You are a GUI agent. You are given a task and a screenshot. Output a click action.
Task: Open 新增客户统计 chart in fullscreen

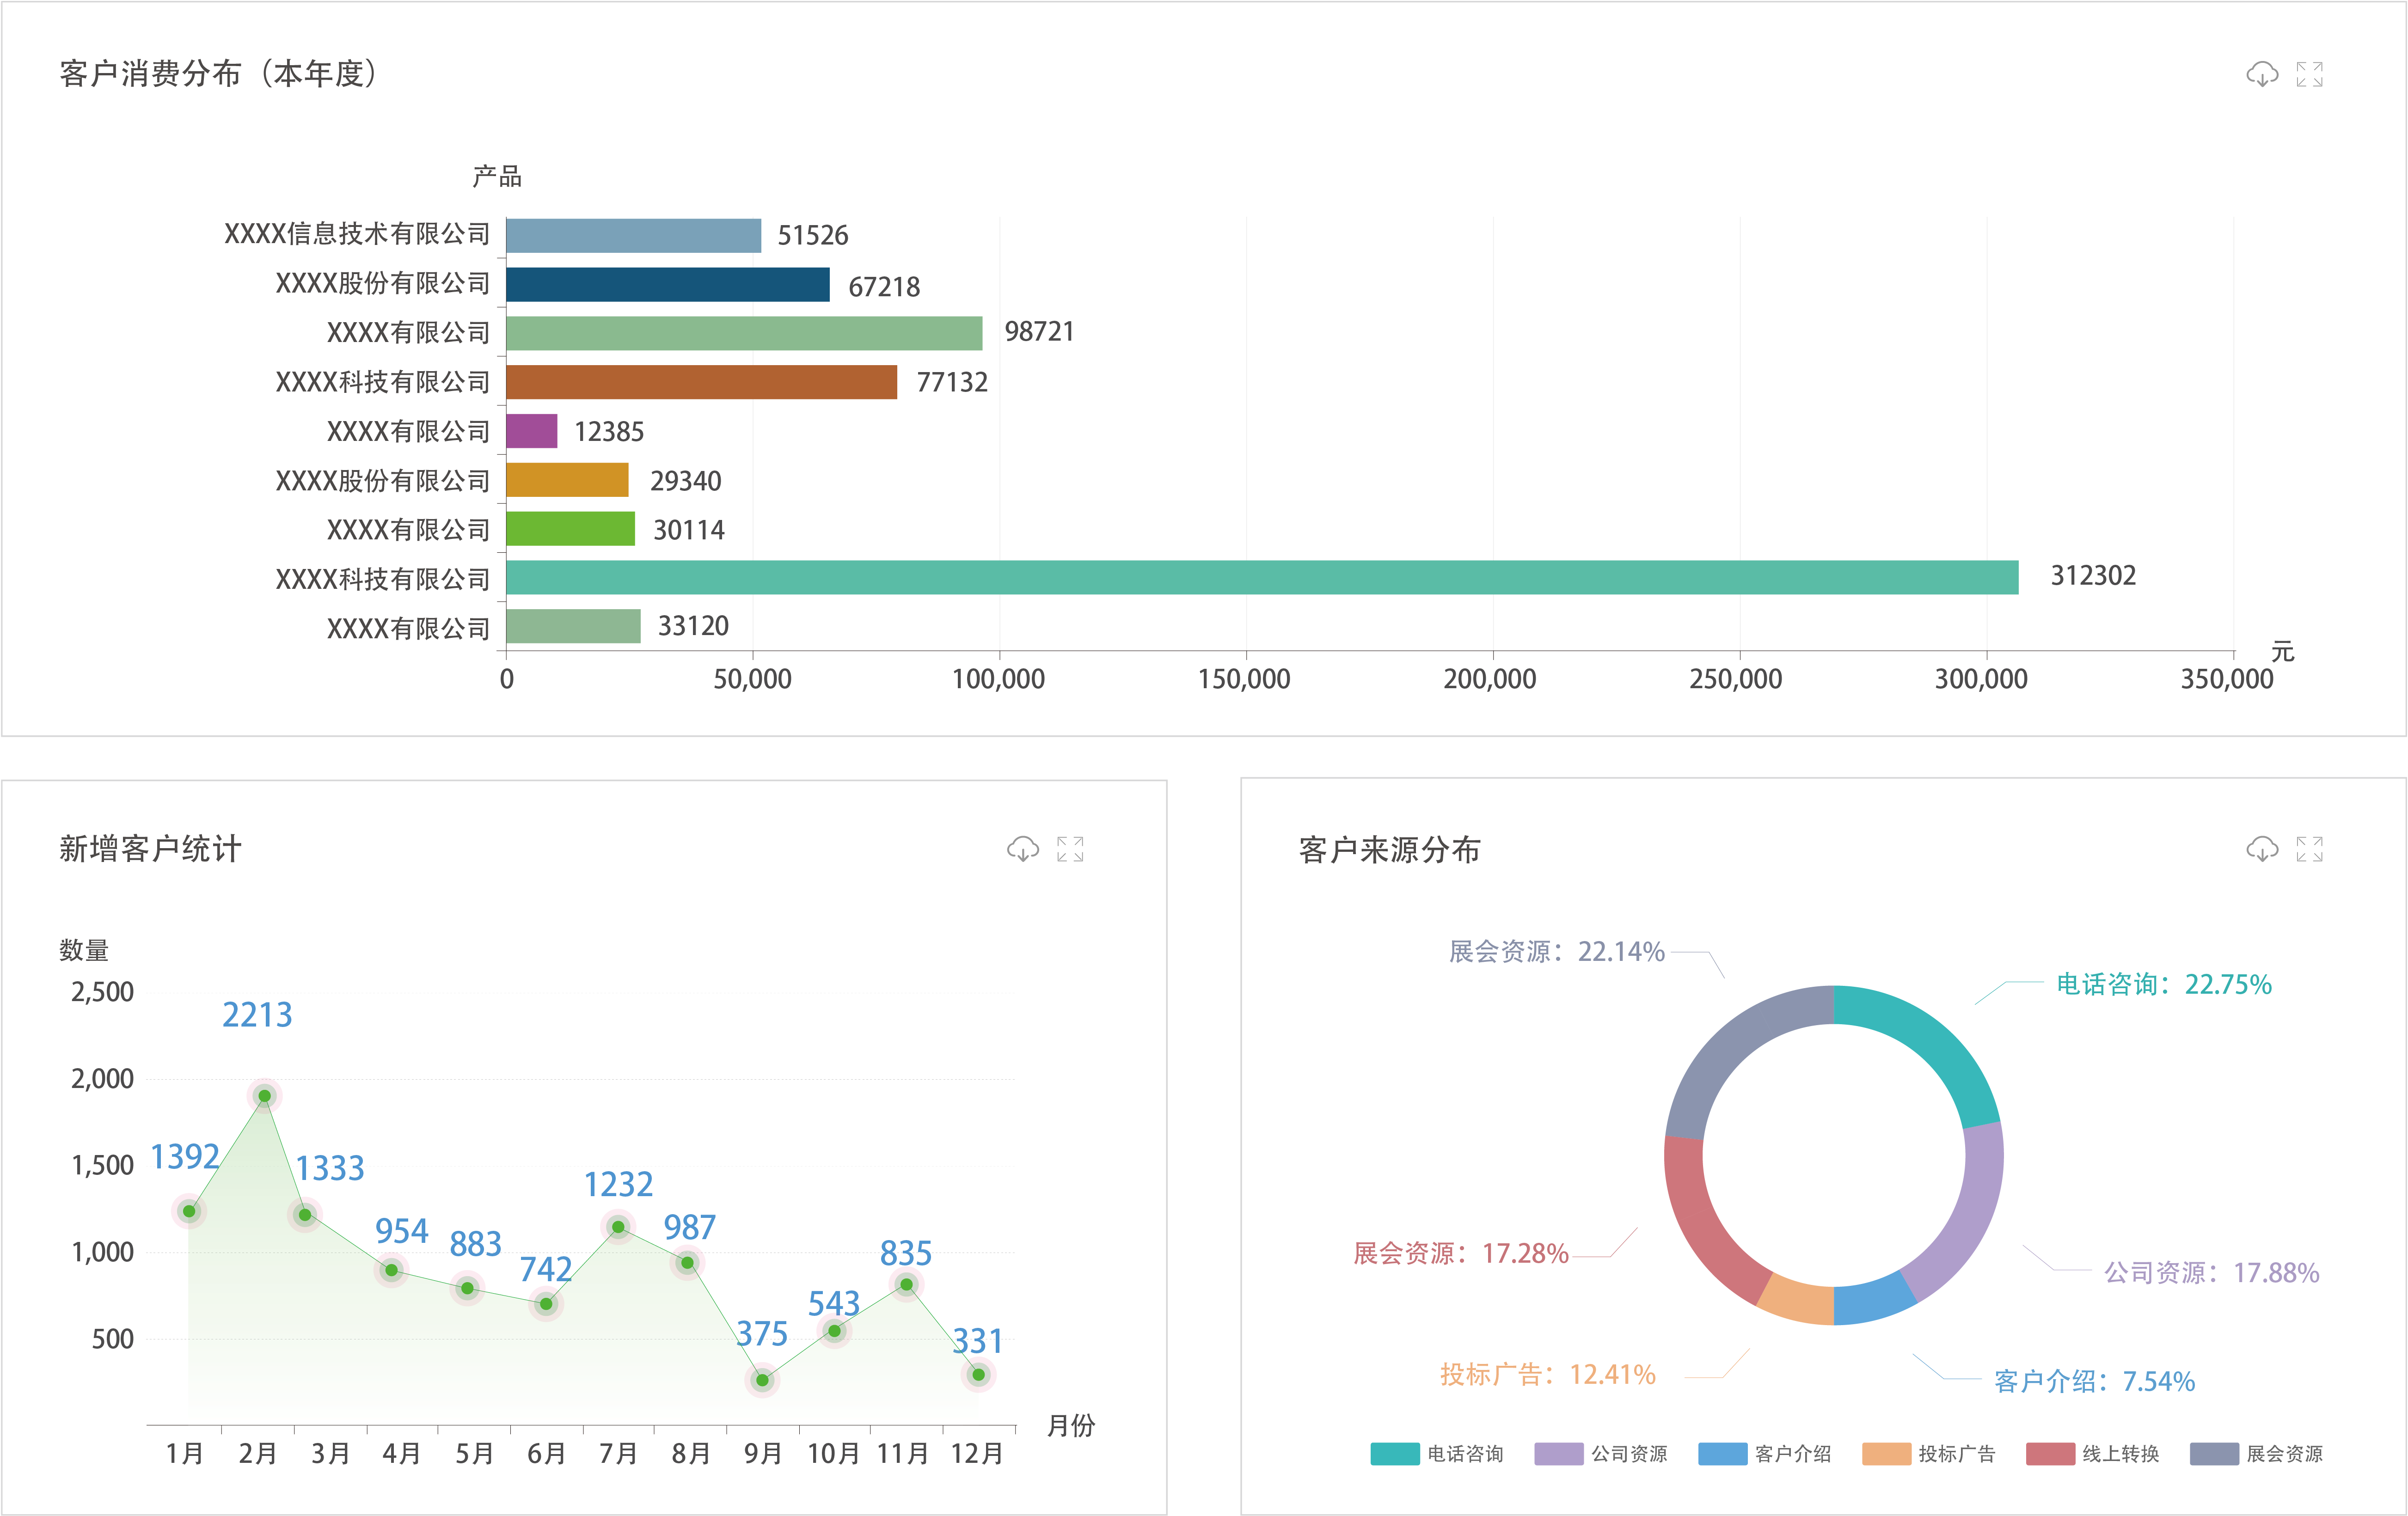click(1070, 849)
